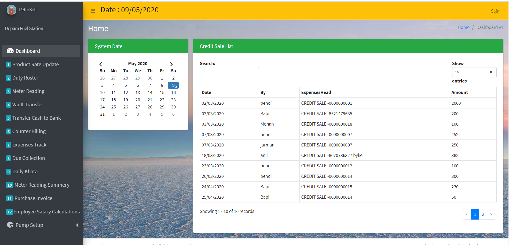Click the number 1 badge for Product Rate Update
This screenshot has width=509, height=245.
pyautogui.click(x=9, y=65)
